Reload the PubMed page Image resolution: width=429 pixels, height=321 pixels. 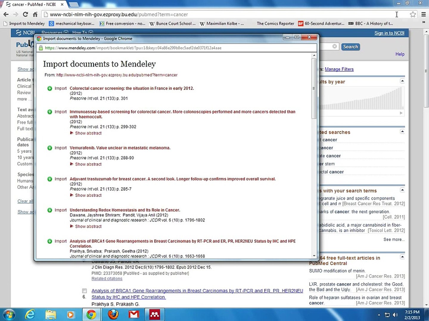coord(26,14)
